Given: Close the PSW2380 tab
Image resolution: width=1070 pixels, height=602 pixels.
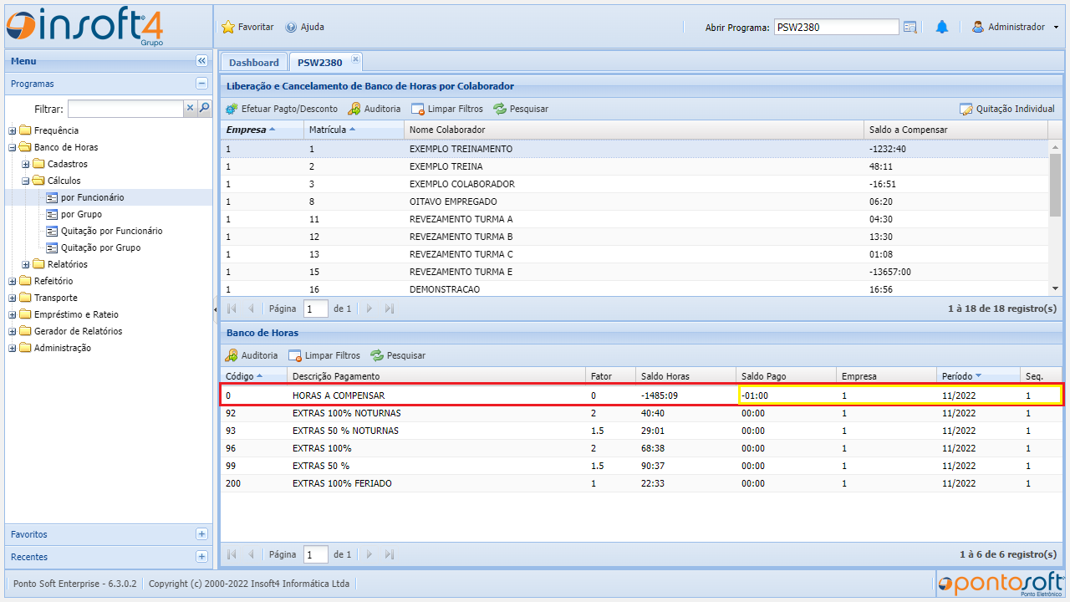Looking at the screenshot, I should click(355, 59).
